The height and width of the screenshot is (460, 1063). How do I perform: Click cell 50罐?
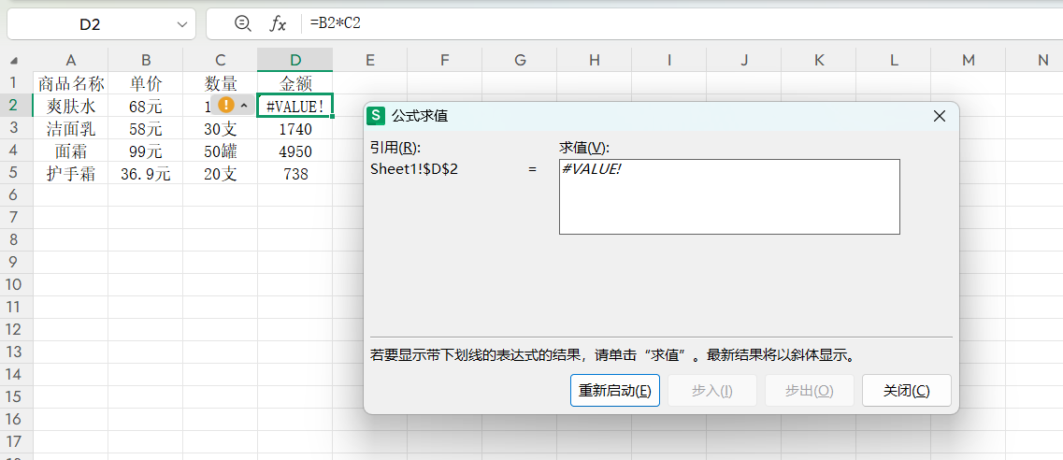[221, 151]
